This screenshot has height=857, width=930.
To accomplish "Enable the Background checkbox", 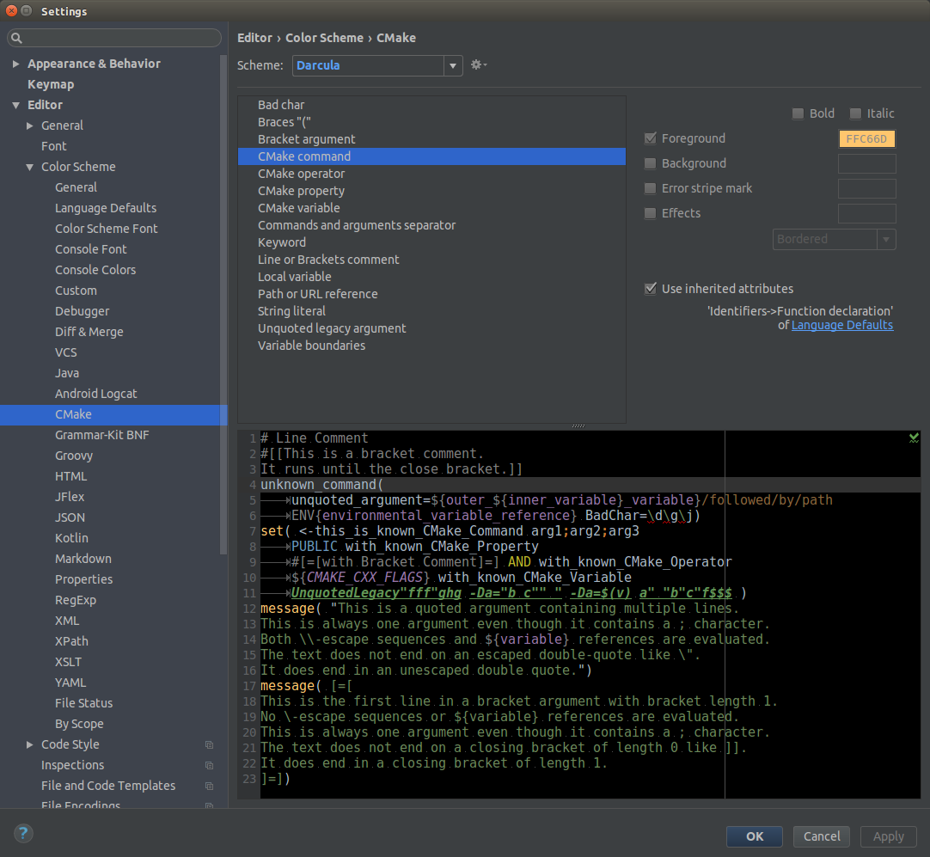I will click(651, 163).
